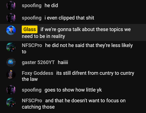The width and height of the screenshot is (146, 113).
Task: Select spoofing's name on 'i even clipped' message
Action: (32, 18)
